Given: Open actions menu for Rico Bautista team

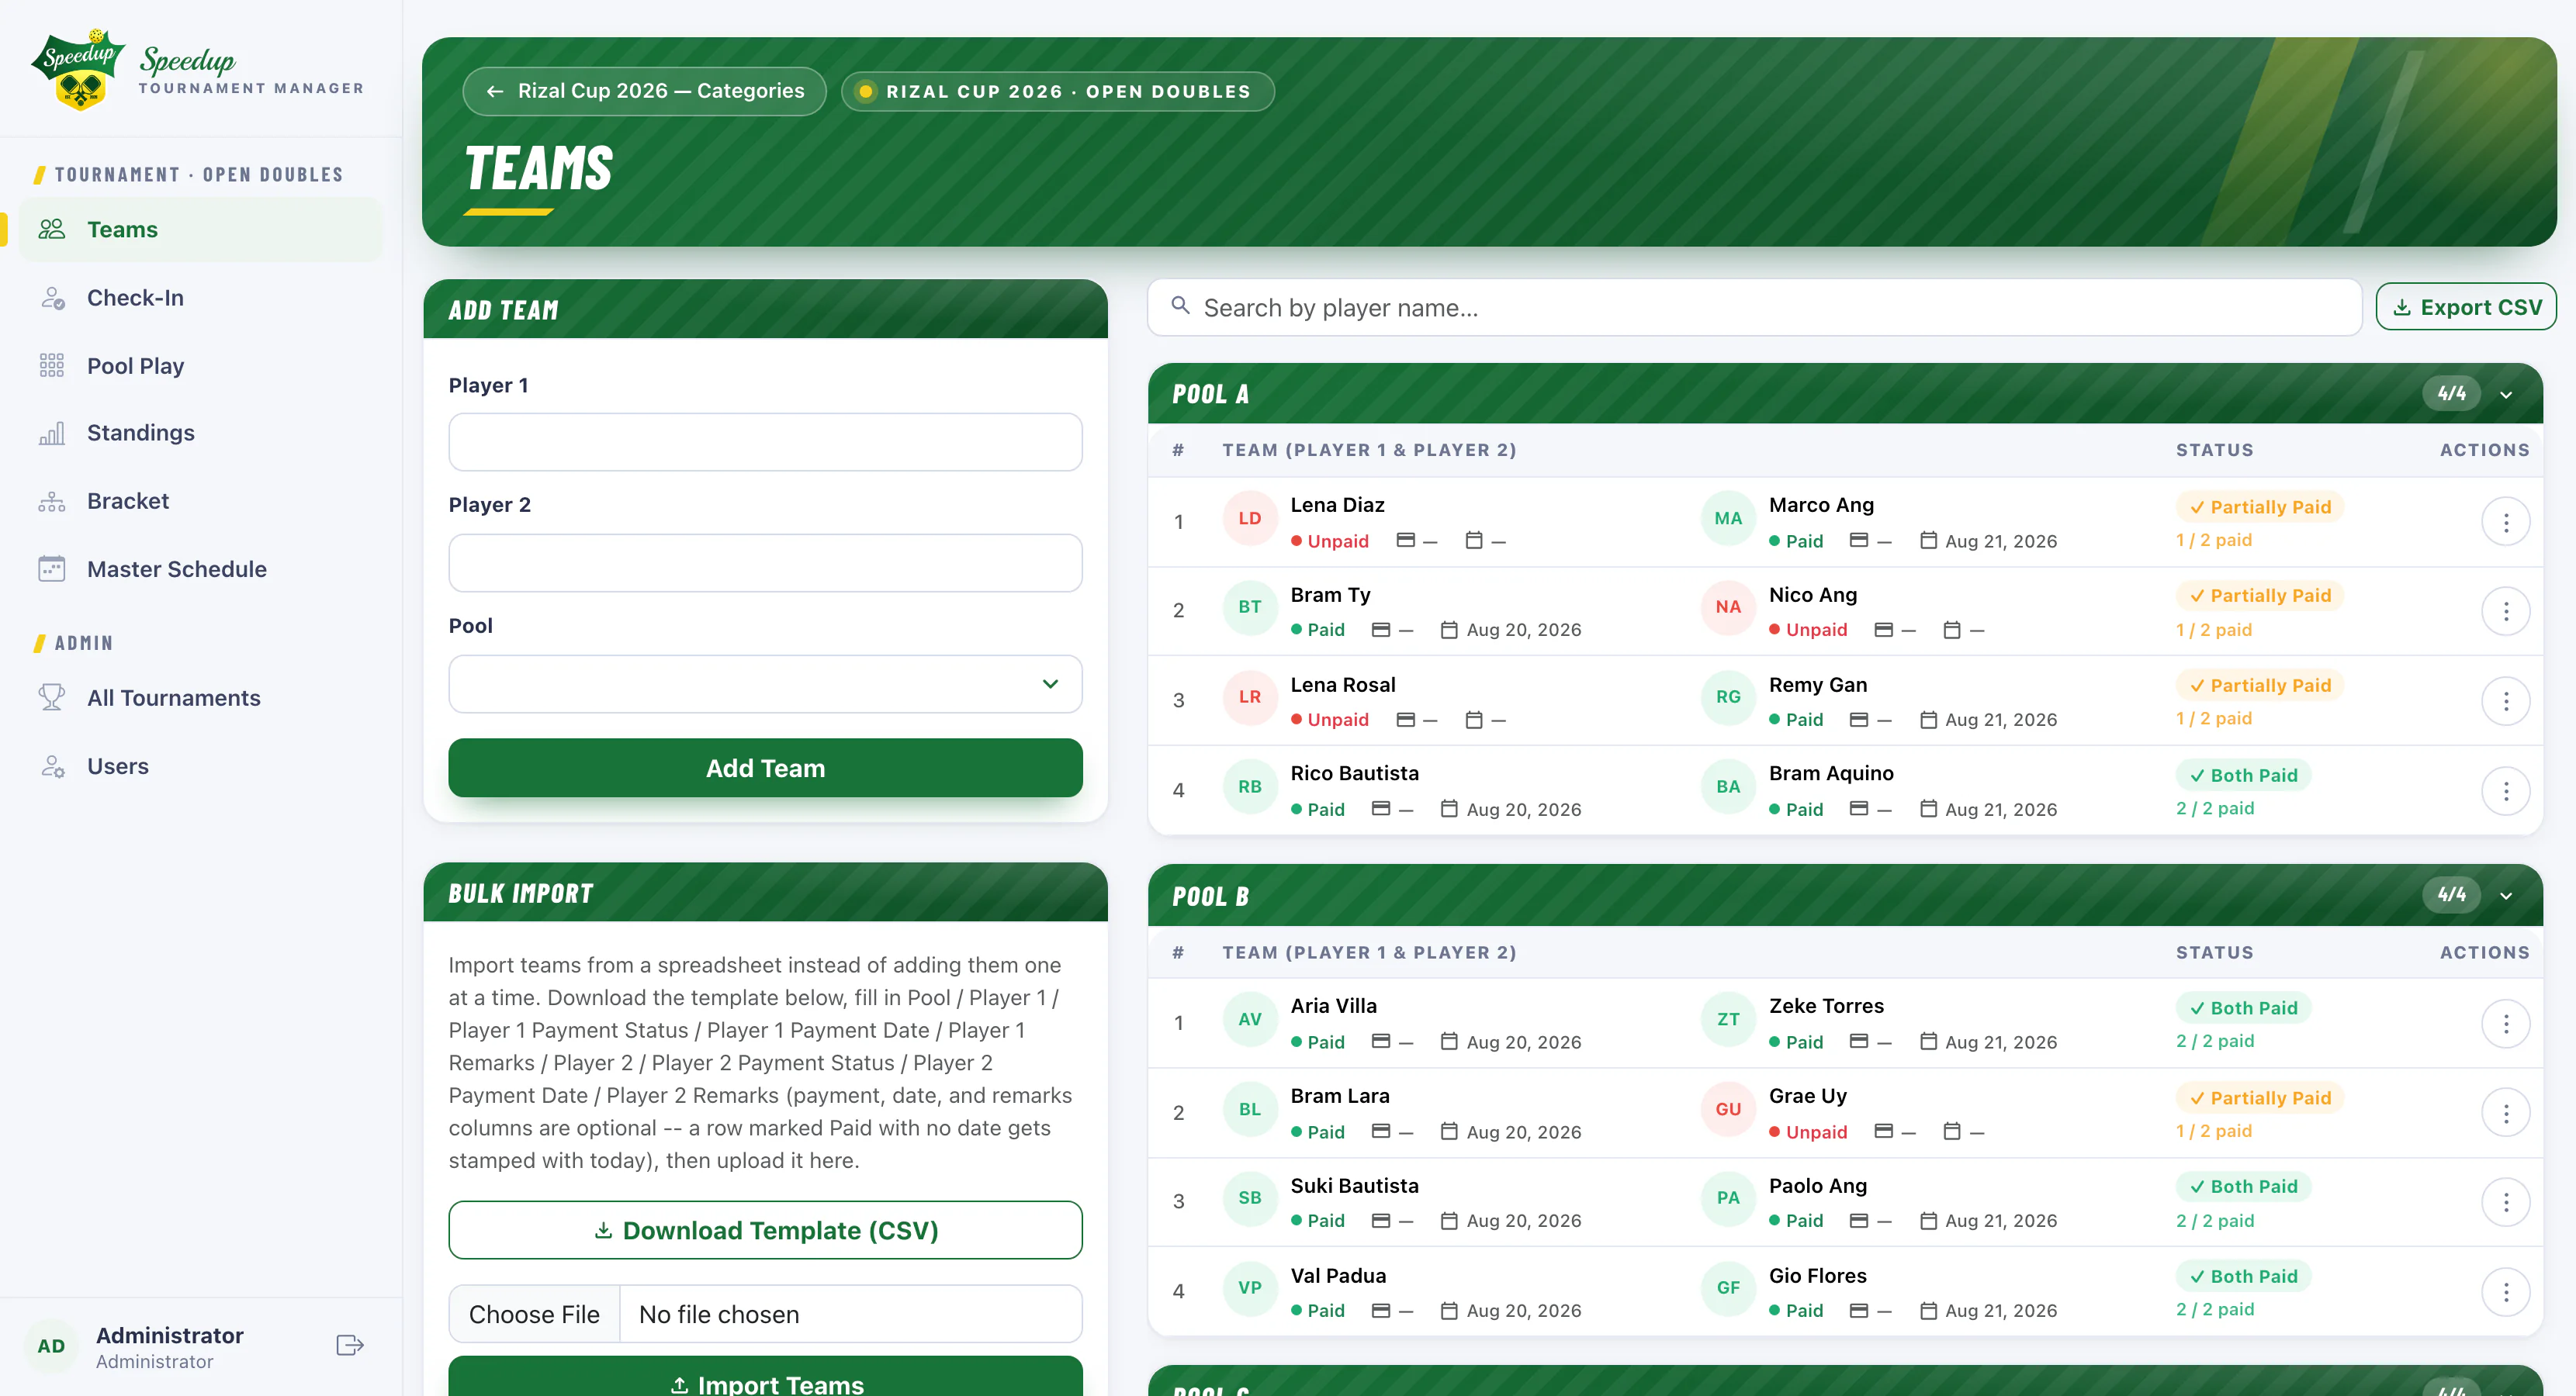Looking at the screenshot, I should [x=2505, y=790].
